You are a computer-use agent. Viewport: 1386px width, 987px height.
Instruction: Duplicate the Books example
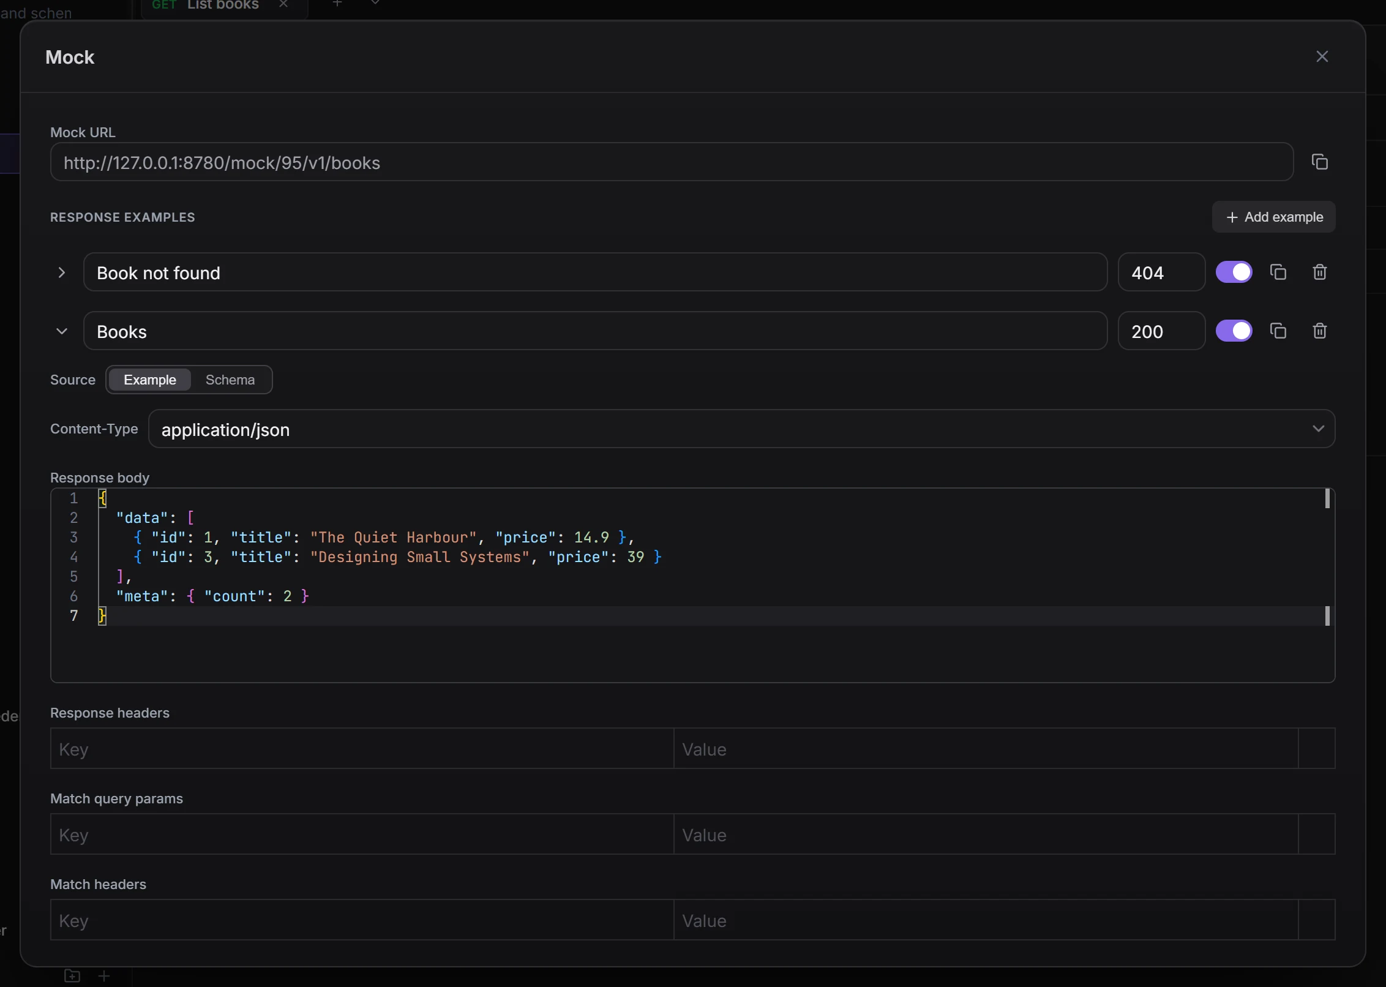[x=1278, y=331]
